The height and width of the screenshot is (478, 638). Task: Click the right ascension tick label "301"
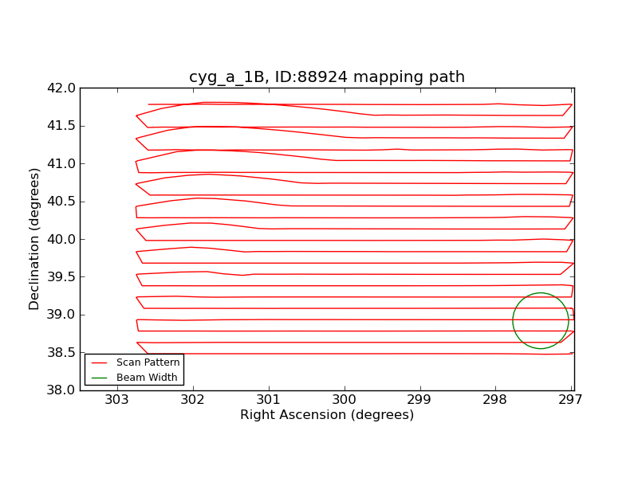pos(269,400)
